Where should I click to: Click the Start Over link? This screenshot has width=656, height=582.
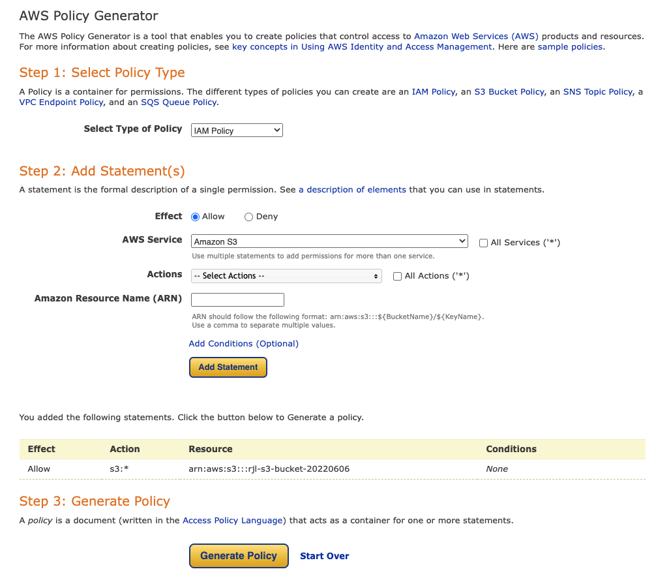324,555
